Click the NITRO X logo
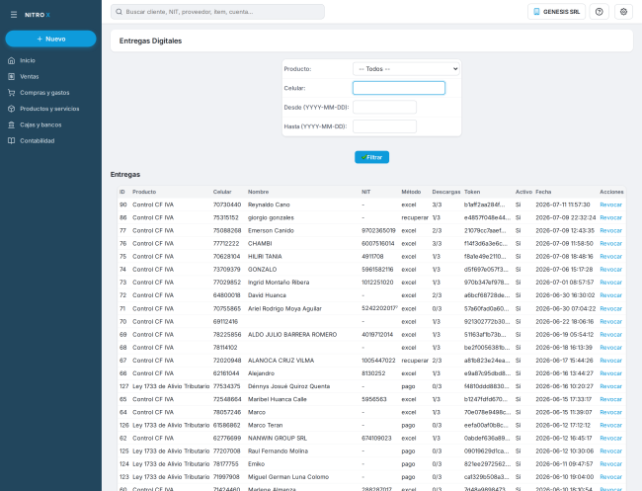The height and width of the screenshot is (491, 642). 38,15
